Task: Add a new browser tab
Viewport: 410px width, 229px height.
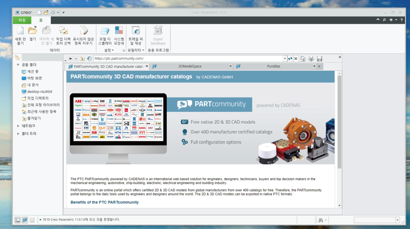Action: [x=319, y=66]
